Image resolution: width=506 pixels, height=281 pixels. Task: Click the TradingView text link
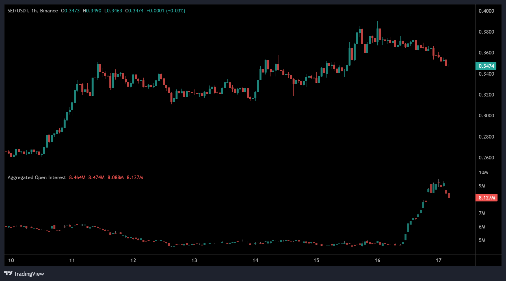point(29,274)
